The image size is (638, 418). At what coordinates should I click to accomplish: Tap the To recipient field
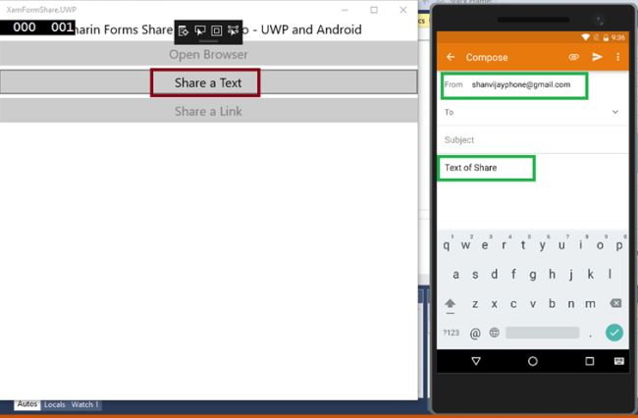click(533, 112)
